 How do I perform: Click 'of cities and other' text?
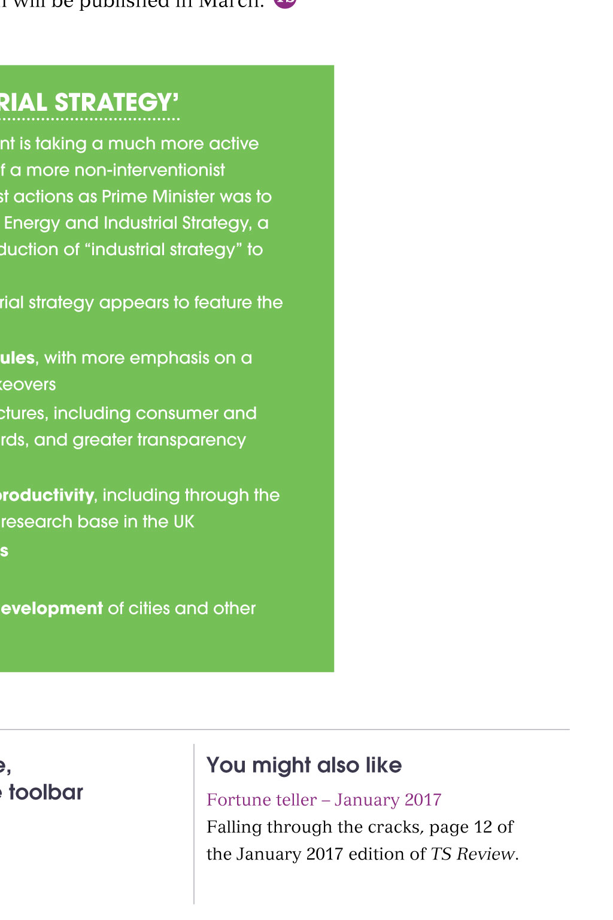tap(181, 608)
